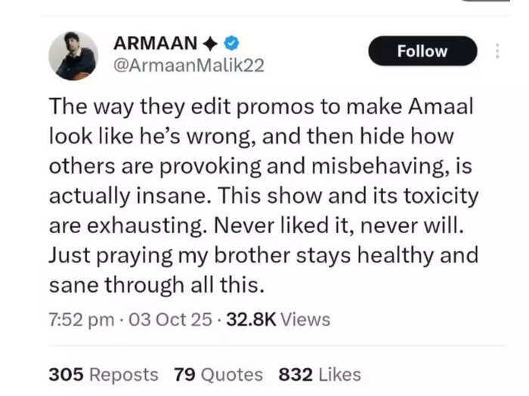Open the tweet by clicking 'actually insane'
The width and height of the screenshot is (529, 396).
point(127,195)
